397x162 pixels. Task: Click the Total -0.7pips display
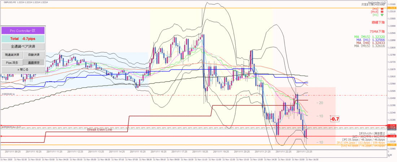(x=23, y=39)
